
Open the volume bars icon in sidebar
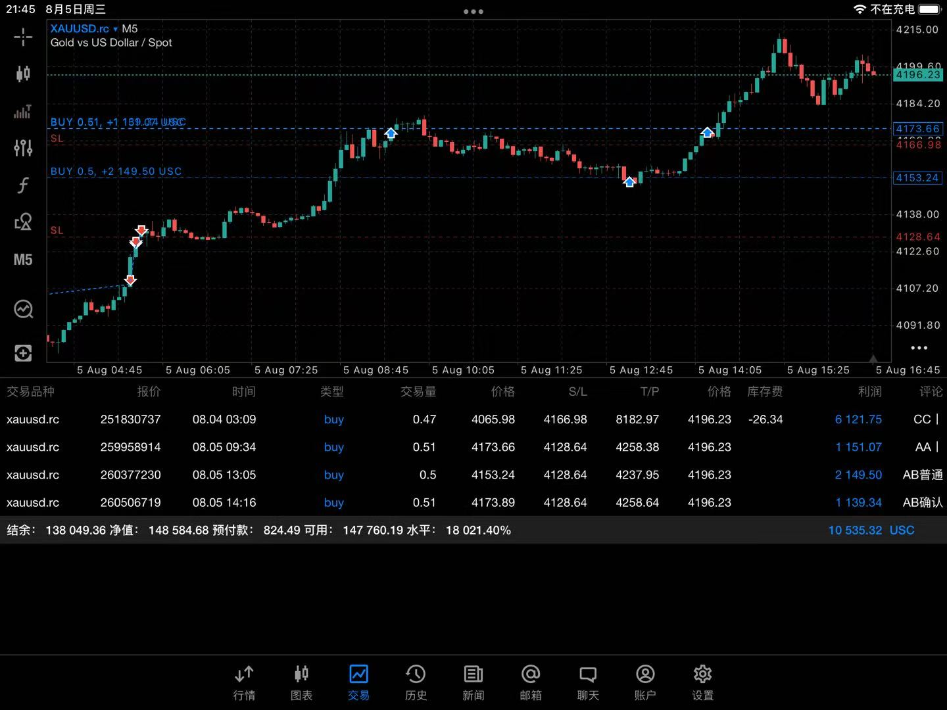click(23, 111)
